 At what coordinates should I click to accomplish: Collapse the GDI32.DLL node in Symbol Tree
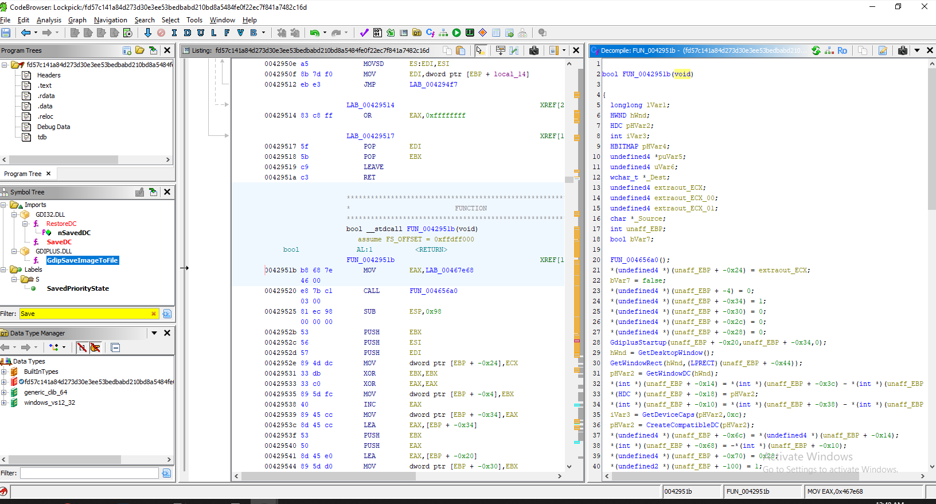click(x=14, y=214)
